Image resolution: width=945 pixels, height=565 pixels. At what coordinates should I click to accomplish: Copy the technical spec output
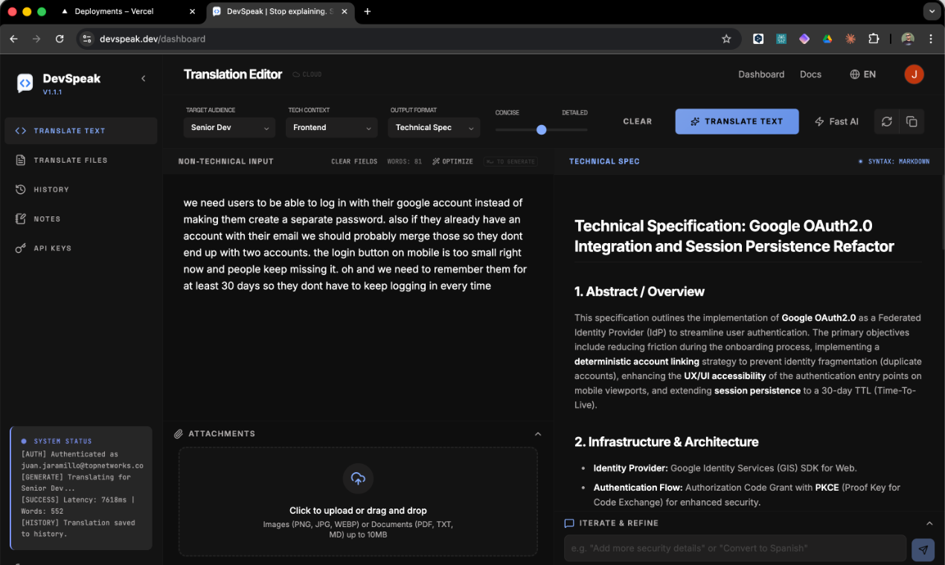[x=912, y=121]
